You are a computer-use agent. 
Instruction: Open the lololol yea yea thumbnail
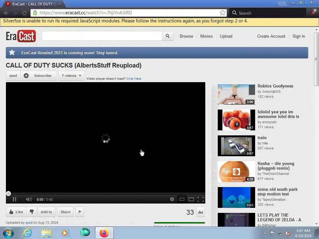(236, 120)
